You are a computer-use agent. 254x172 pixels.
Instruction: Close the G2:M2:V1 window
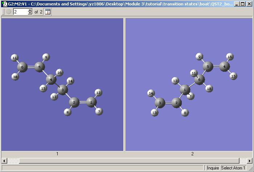tap(249, 4)
